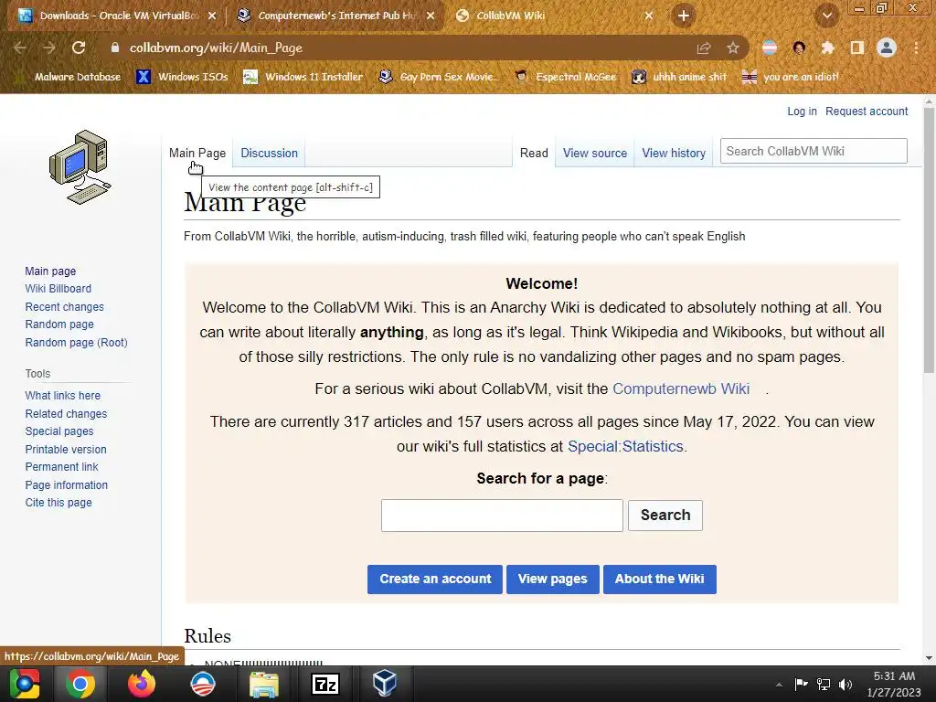
Task: Open the Special:Statistics link
Action: 625,446
